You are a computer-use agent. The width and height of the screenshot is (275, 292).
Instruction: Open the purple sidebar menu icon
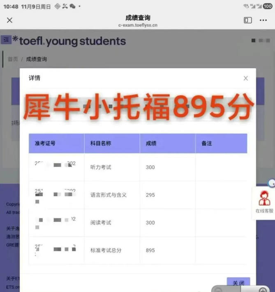(x=6, y=39)
